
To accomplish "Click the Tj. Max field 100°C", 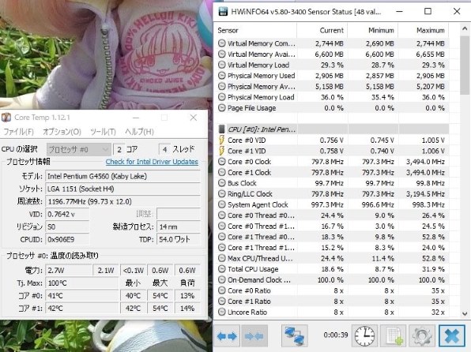I will coord(81,283).
